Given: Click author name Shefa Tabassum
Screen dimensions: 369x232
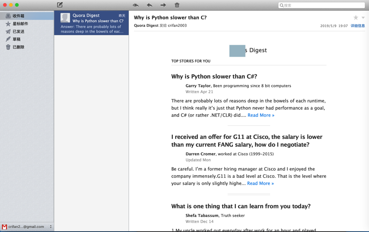Looking at the screenshot, I should click(202, 216).
